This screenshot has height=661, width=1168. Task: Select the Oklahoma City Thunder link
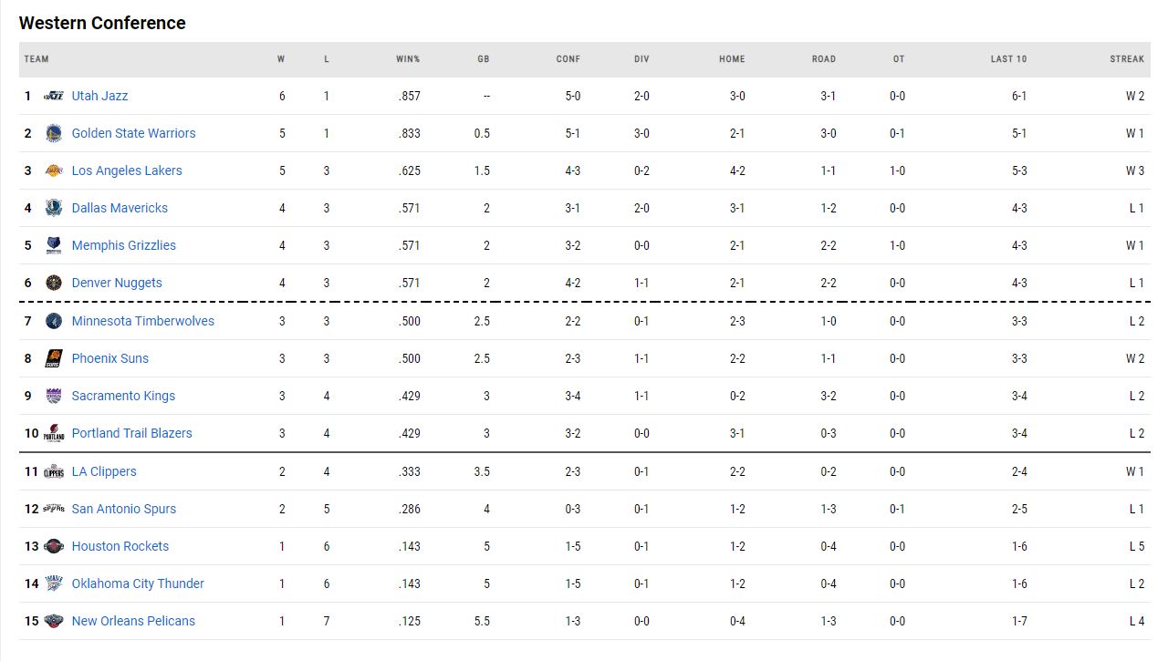click(138, 584)
